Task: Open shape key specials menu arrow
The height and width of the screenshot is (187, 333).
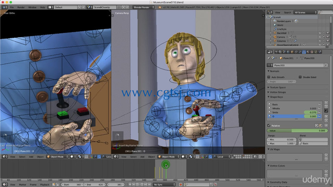Action: (x=326, y=111)
